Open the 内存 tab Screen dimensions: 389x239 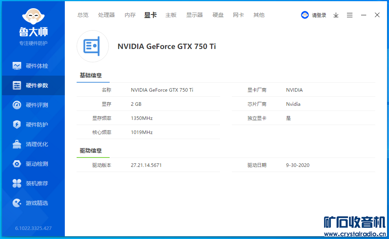click(130, 15)
